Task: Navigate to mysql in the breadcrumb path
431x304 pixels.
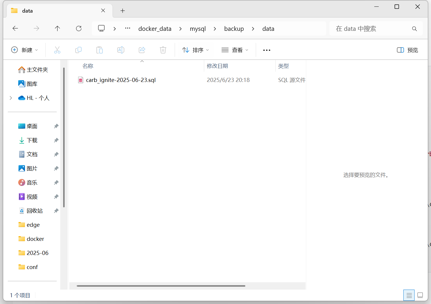Action: point(198,29)
